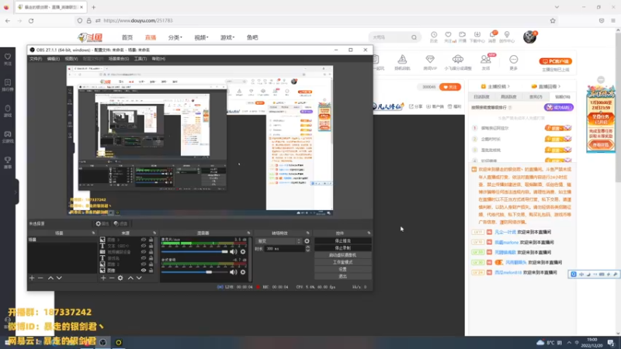Move scene down in 场景 panel
This screenshot has height=349, width=621.
[x=59, y=278]
